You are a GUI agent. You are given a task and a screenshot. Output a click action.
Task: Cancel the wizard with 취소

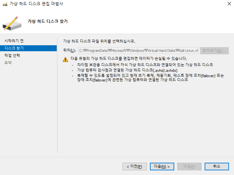tap(217, 166)
